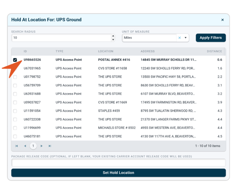Clear the Miles unit selection
The width and height of the screenshot is (237, 194).
coord(180,38)
